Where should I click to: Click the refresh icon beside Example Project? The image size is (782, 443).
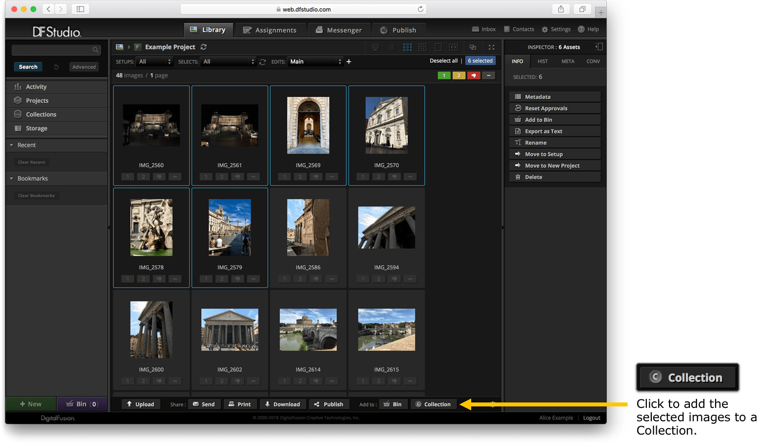coord(203,47)
